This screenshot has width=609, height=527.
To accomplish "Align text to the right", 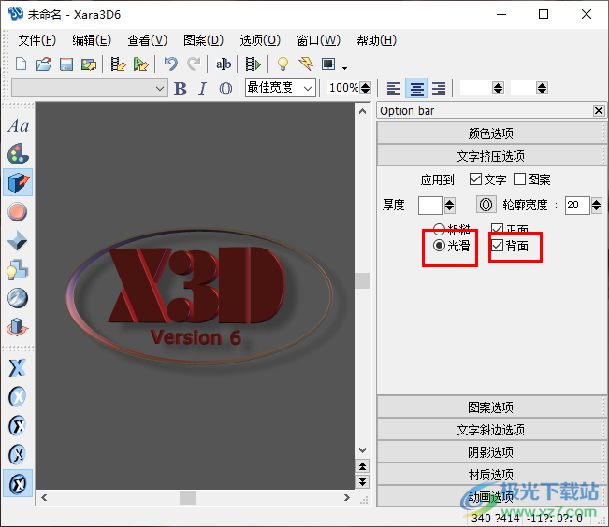I will pos(439,89).
